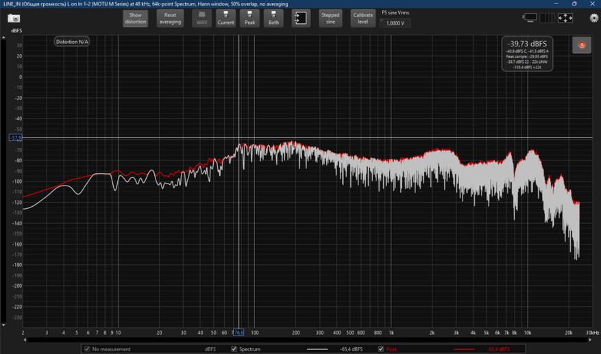Image resolution: width=601 pixels, height=354 pixels.
Task: Toggle the No measurement checkbox
Action: click(87, 349)
